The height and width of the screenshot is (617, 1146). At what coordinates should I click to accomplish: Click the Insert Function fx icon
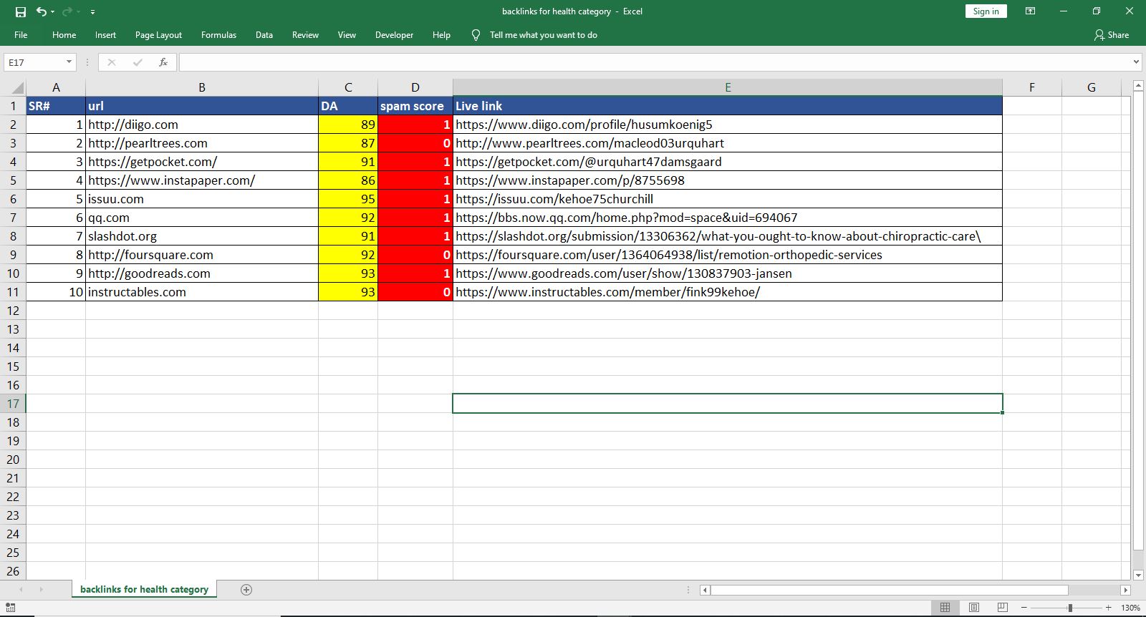[163, 62]
